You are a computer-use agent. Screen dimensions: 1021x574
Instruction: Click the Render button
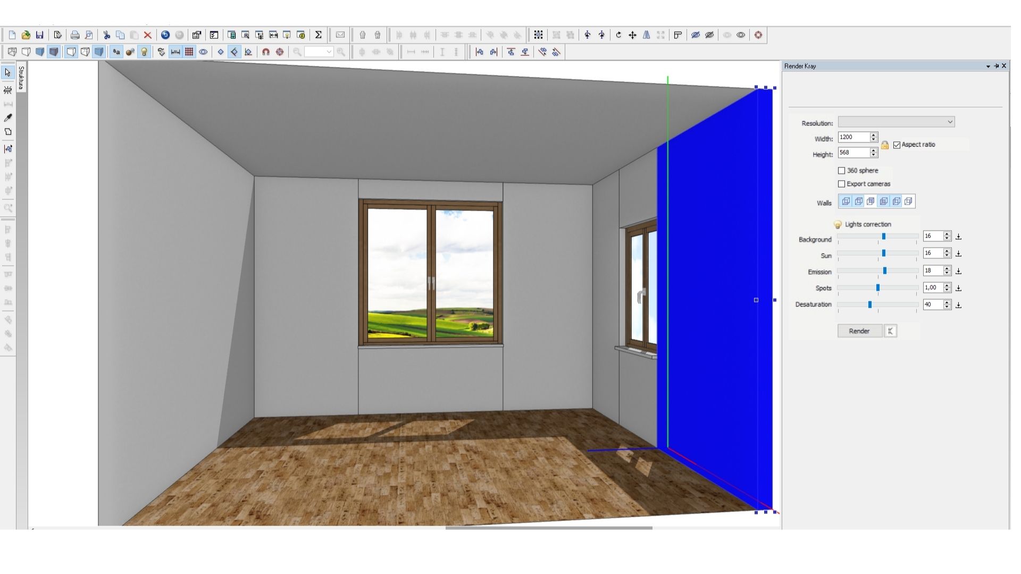click(x=859, y=331)
